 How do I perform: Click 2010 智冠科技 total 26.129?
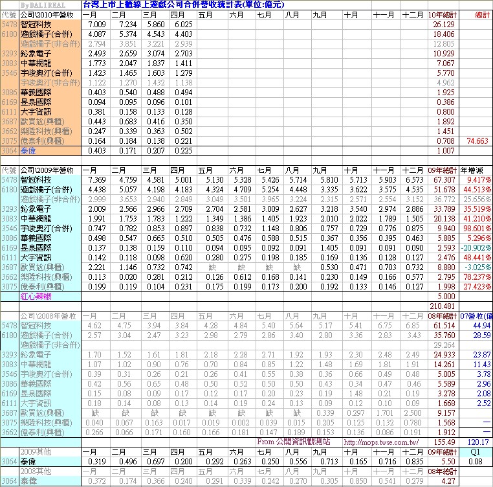point(444,25)
